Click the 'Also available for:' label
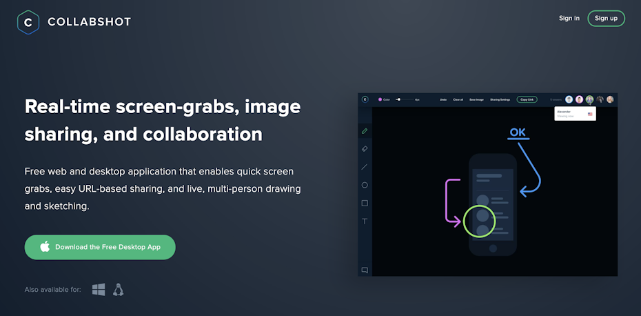This screenshot has height=316, width=641. pyautogui.click(x=53, y=289)
